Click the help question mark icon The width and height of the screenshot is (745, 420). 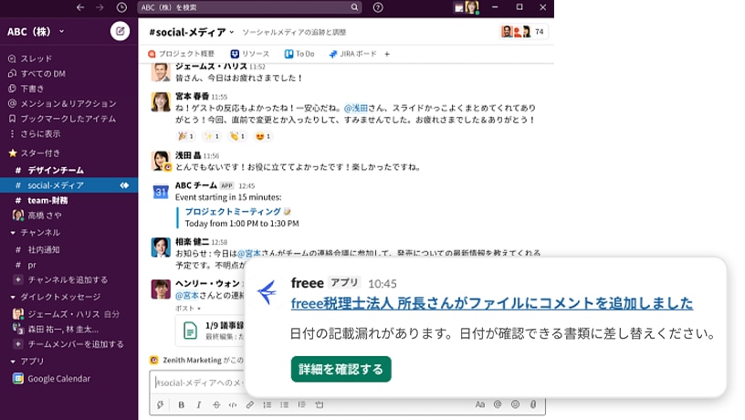379,7
